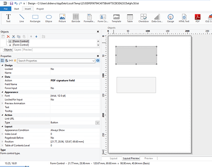Click the '[Arial, 12.0 pt]' font value
The height and width of the screenshot is (167, 212).
[58, 96]
